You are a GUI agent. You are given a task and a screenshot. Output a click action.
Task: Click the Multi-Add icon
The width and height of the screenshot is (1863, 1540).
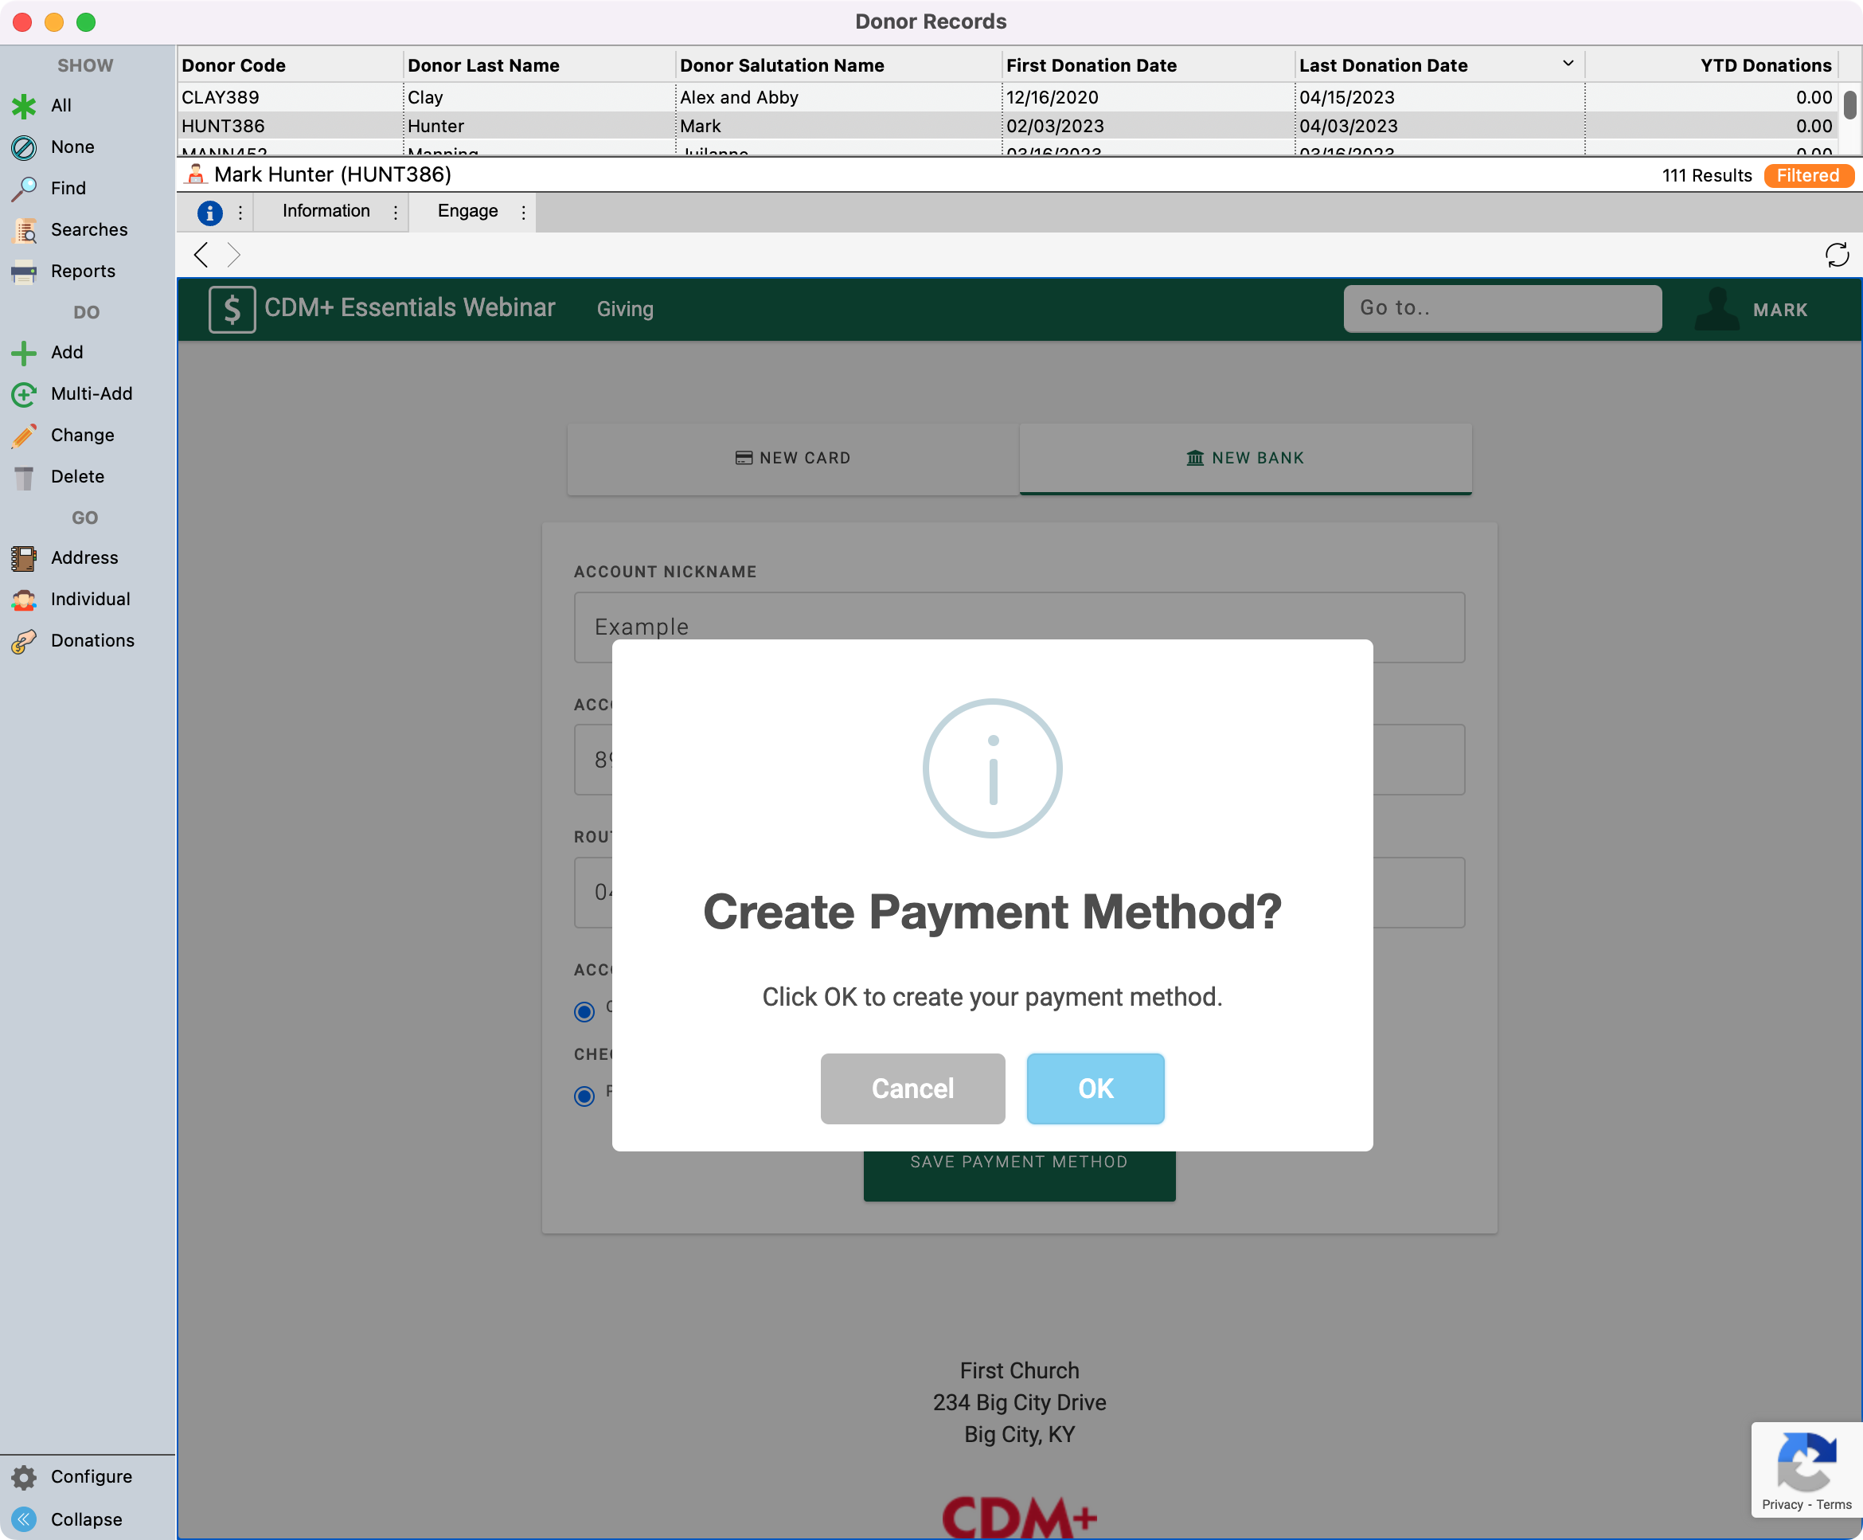click(24, 394)
